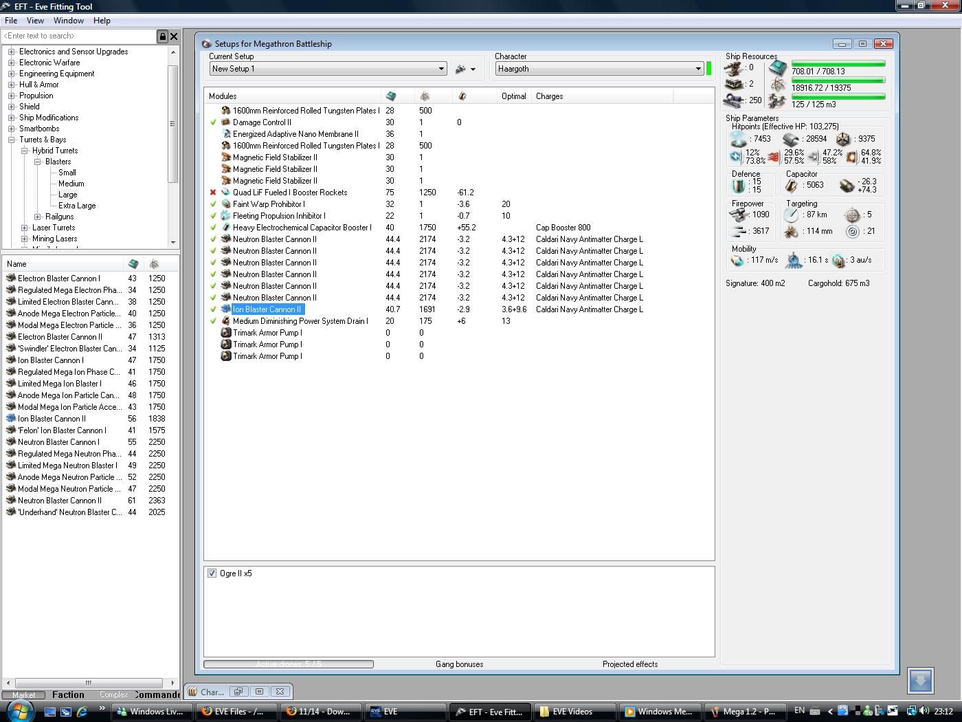
Task: Clear the search box with the X icon
Action: [174, 36]
